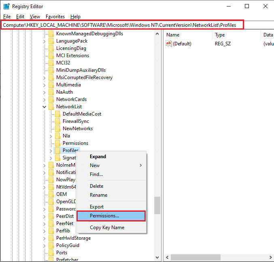Click the LicensingDiag folder icon
274x262 pixels.
point(51,48)
